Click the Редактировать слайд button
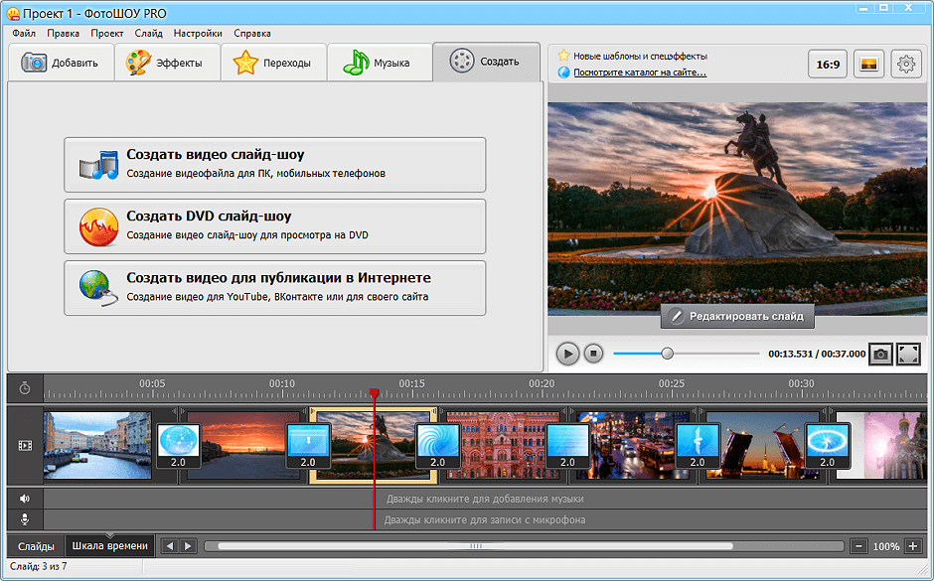Viewport: 934px width, 581px height. (x=738, y=316)
